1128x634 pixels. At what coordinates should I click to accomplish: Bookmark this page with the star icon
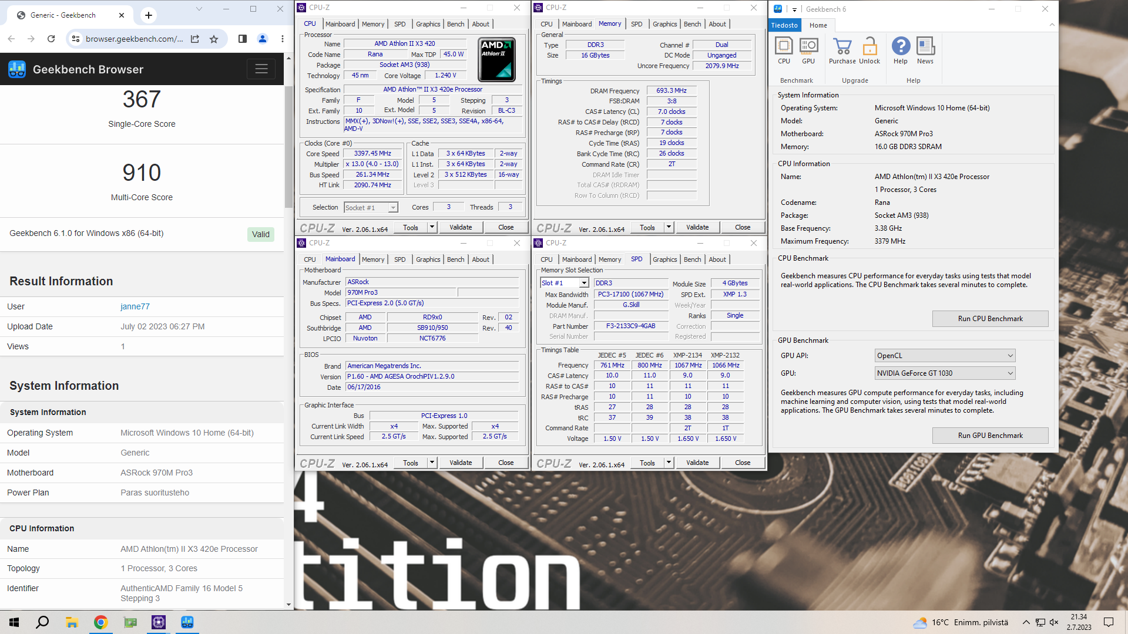coord(214,39)
